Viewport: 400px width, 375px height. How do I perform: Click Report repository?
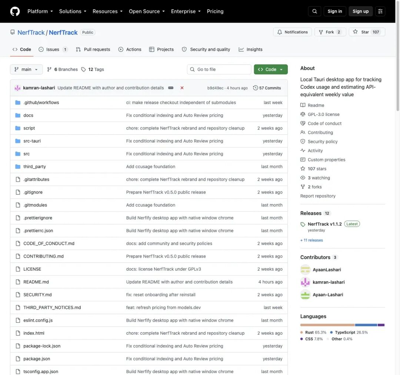318,196
